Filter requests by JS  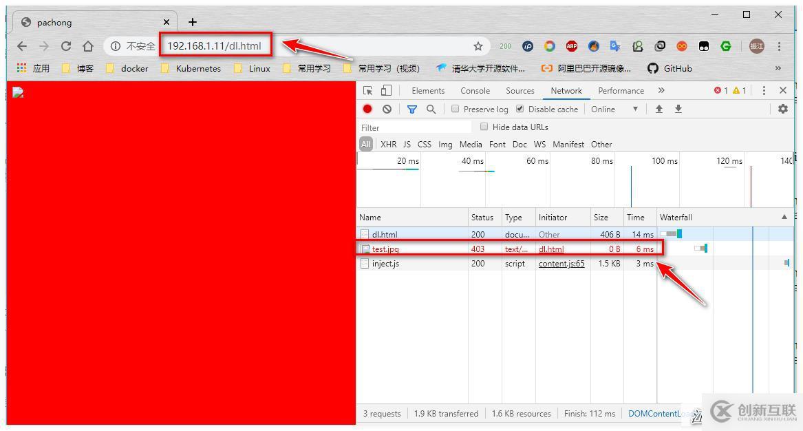pyautogui.click(x=407, y=145)
